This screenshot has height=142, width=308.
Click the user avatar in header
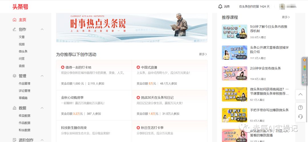(x=282, y=7)
